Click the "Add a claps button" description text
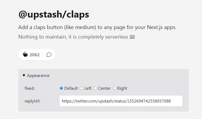 click(x=97, y=27)
